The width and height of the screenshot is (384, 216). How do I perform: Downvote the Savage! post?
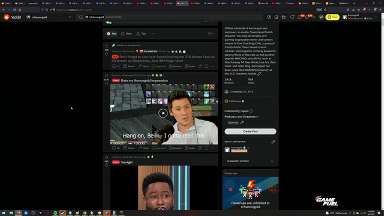coord(107,166)
